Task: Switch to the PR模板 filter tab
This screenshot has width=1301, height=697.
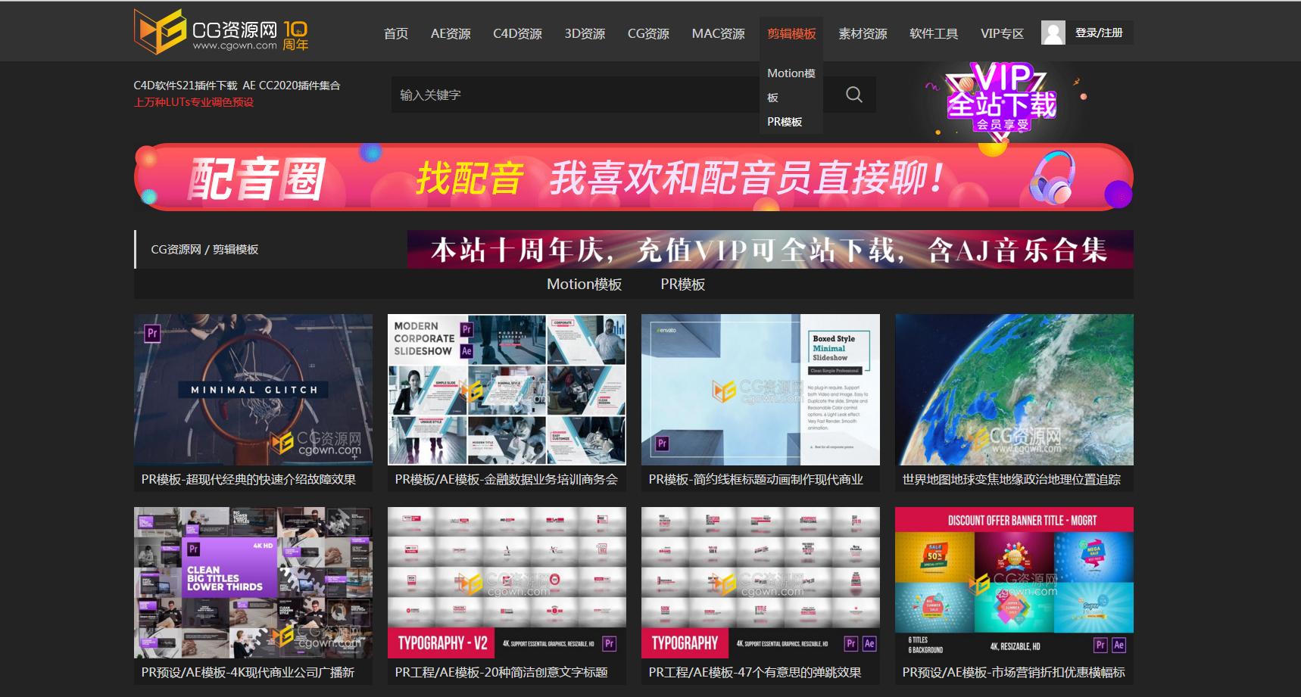Action: (x=683, y=284)
